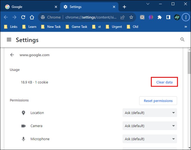Open the profile avatar in the toolbar
This screenshot has height=150, width=191.
coord(177,17)
